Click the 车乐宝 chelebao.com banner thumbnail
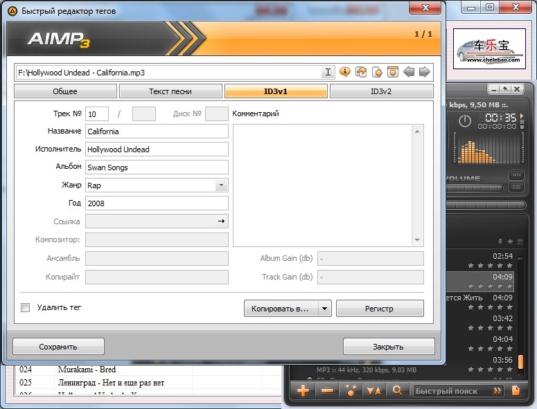The image size is (537, 409). coord(489,49)
